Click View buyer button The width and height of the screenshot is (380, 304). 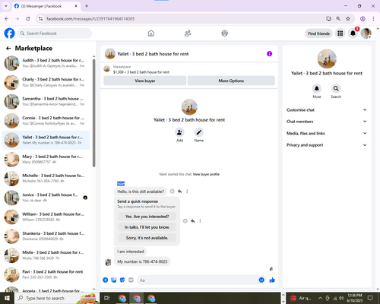[x=145, y=81]
